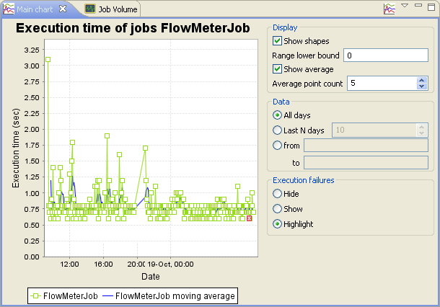440x307 pixels.
Task: Set execution failures to Hide
Action: pos(277,194)
